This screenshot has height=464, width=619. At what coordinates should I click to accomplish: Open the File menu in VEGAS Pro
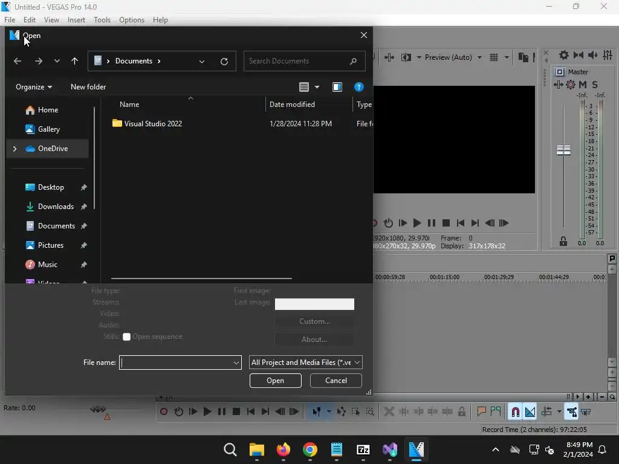pos(10,20)
